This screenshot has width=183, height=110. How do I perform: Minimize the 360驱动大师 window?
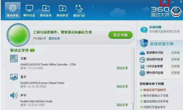click(x=173, y=2)
